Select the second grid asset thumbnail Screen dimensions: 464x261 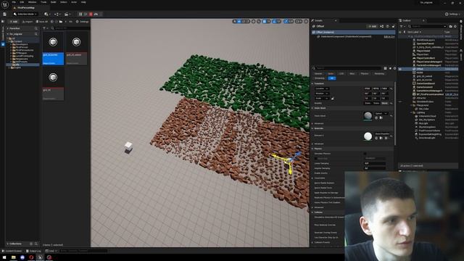(x=76, y=49)
